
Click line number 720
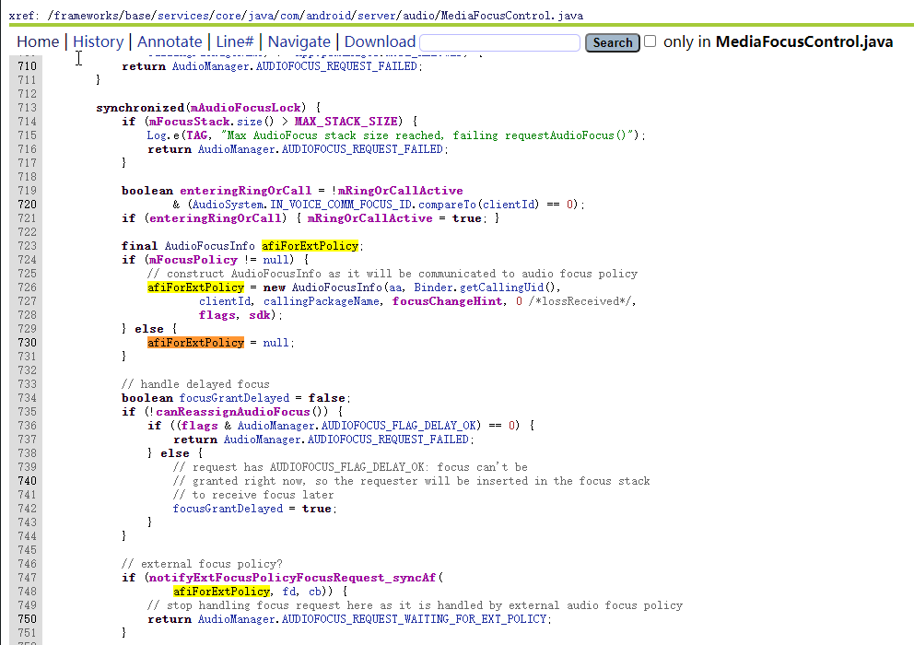pyautogui.click(x=27, y=205)
